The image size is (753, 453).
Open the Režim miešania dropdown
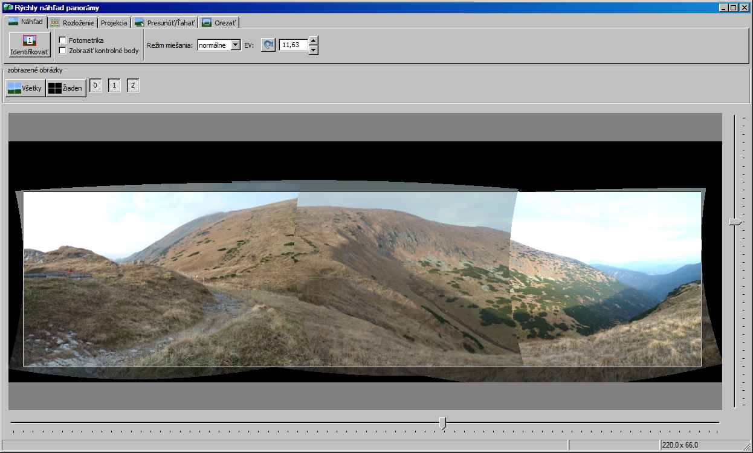235,45
